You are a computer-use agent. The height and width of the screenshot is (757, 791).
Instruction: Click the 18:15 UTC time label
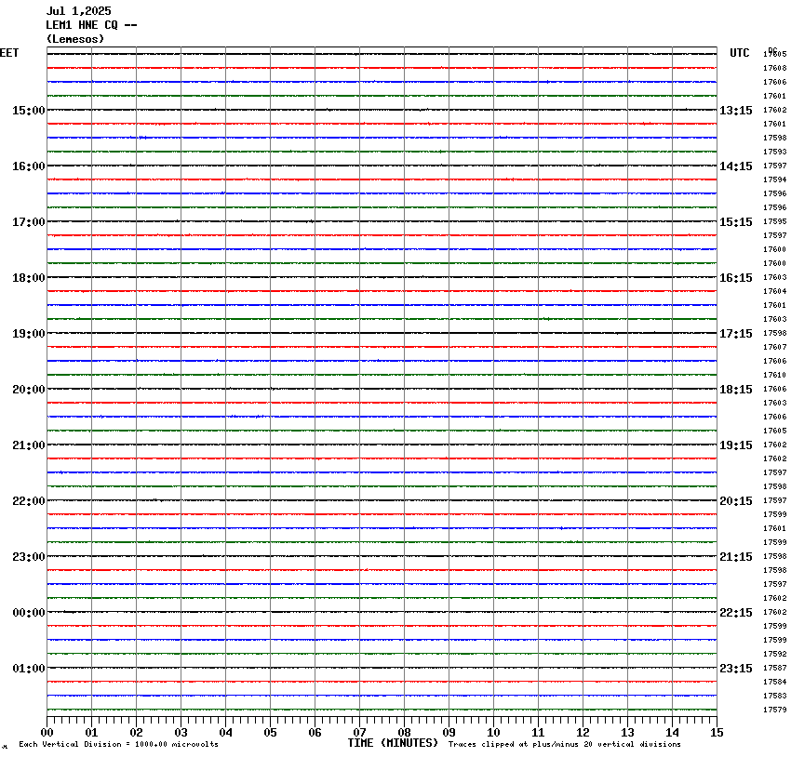coord(735,390)
